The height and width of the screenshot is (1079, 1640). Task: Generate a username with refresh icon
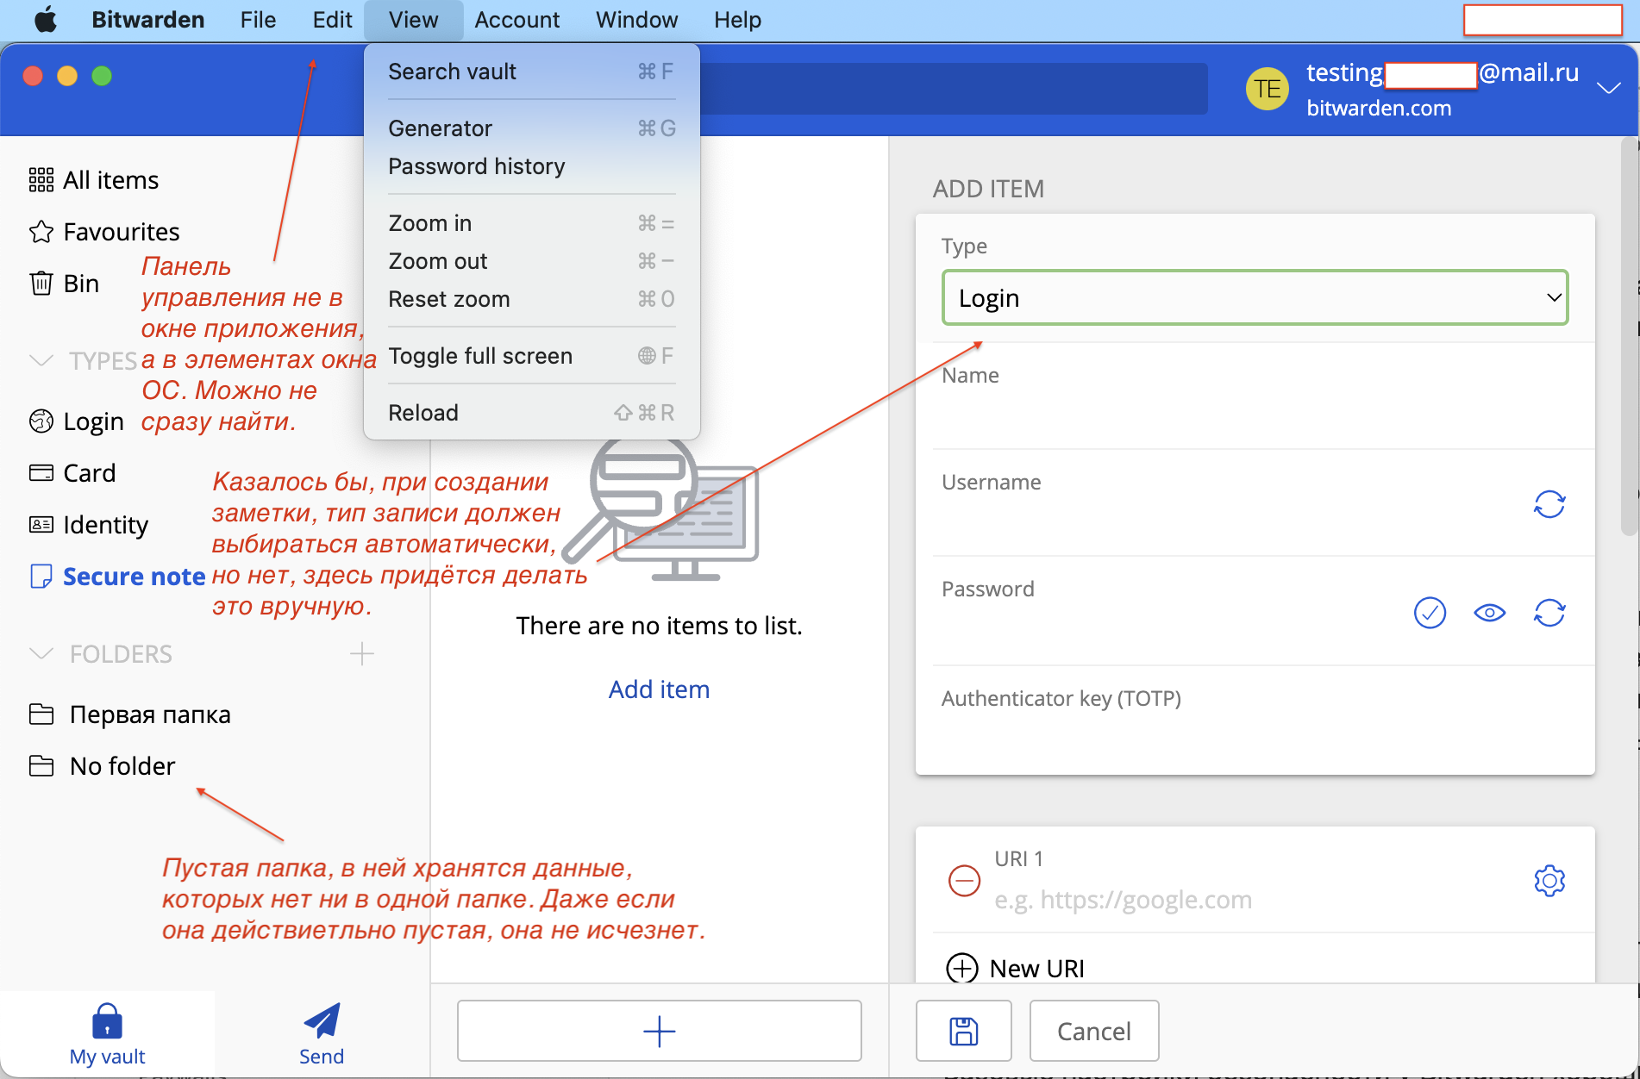click(x=1549, y=504)
